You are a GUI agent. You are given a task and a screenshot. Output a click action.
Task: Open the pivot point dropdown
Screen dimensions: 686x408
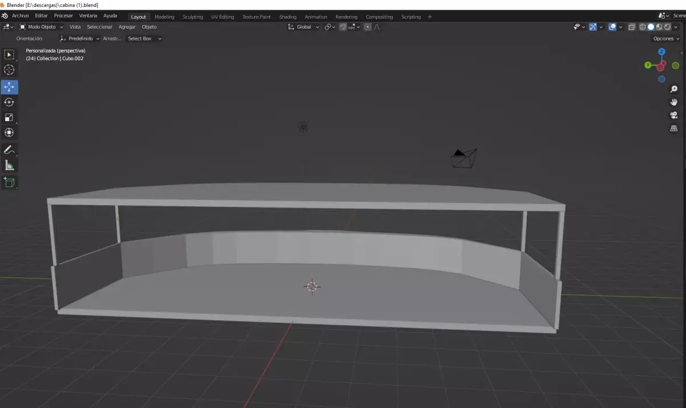click(330, 27)
